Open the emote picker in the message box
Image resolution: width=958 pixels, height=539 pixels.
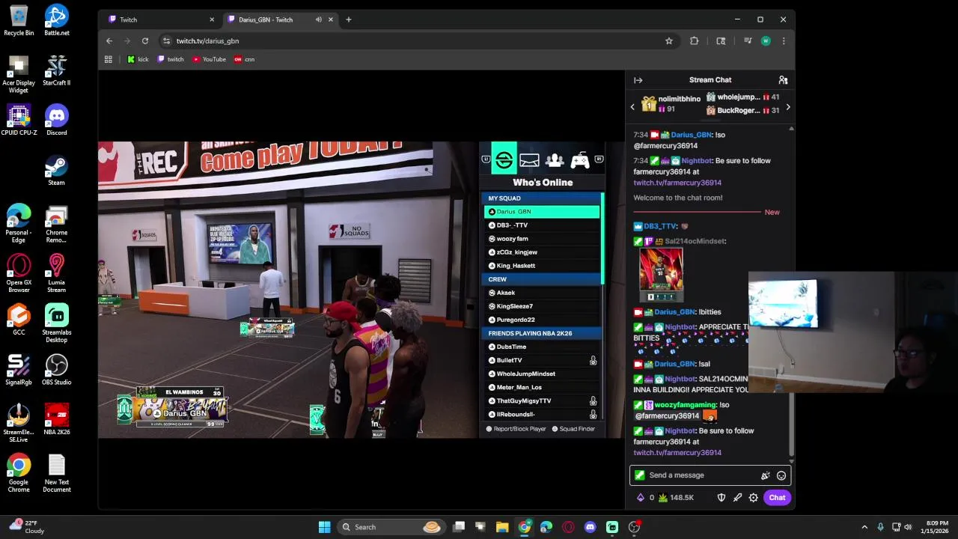pyautogui.click(x=781, y=475)
